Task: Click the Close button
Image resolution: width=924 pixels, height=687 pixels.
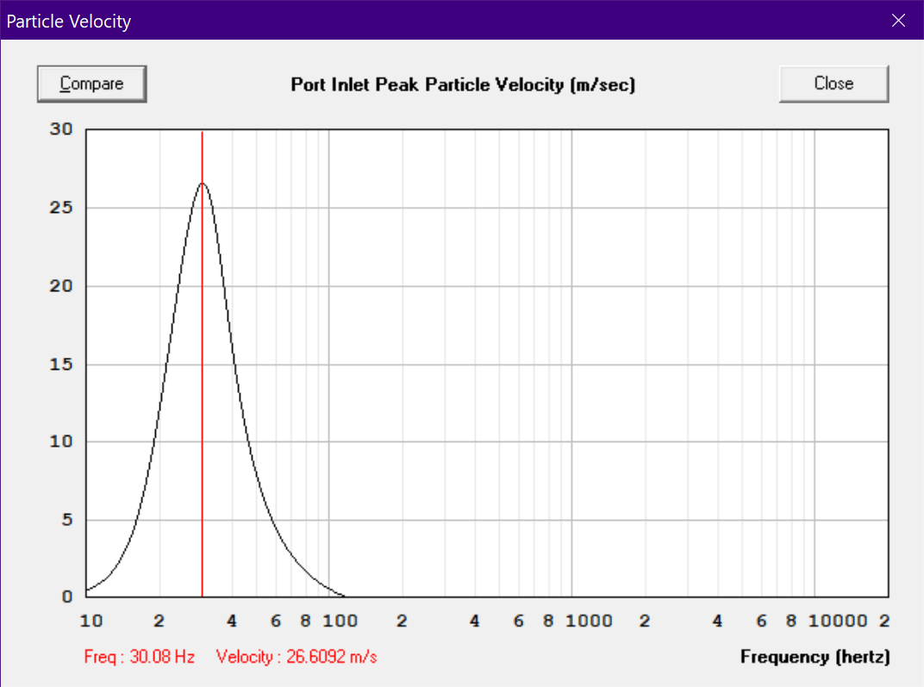Action: coord(833,84)
